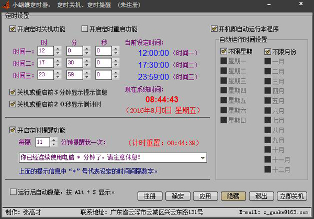
Task: Check the 十月 box
Action: (x=267, y=149)
